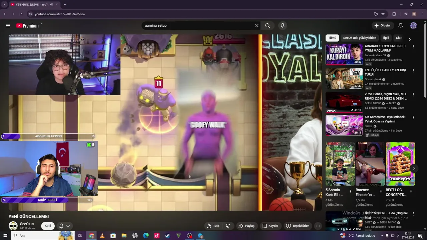Open YouTube notifications bell

(401, 26)
